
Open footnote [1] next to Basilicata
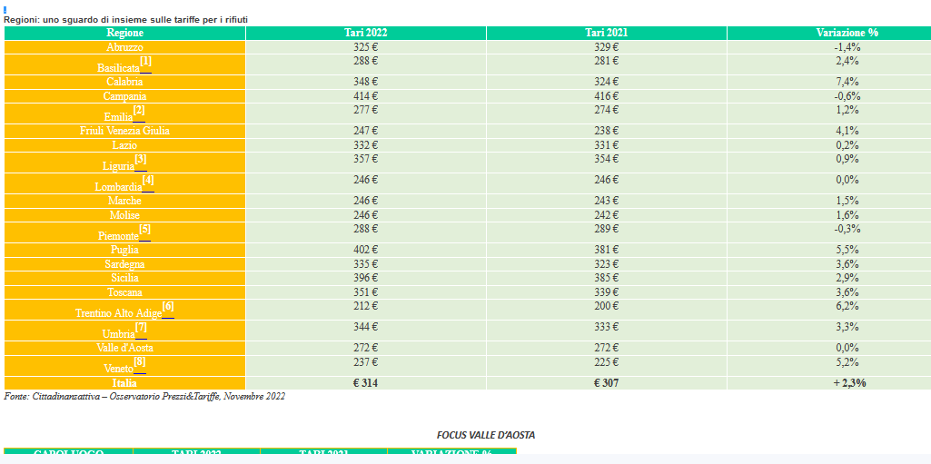click(145, 62)
